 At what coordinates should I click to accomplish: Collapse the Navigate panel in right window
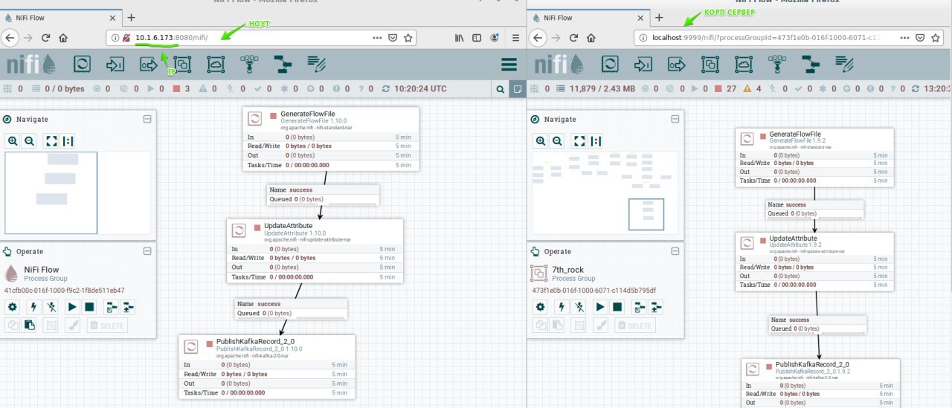click(675, 119)
